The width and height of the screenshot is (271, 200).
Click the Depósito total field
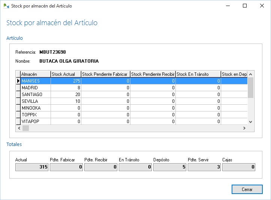point(170,167)
